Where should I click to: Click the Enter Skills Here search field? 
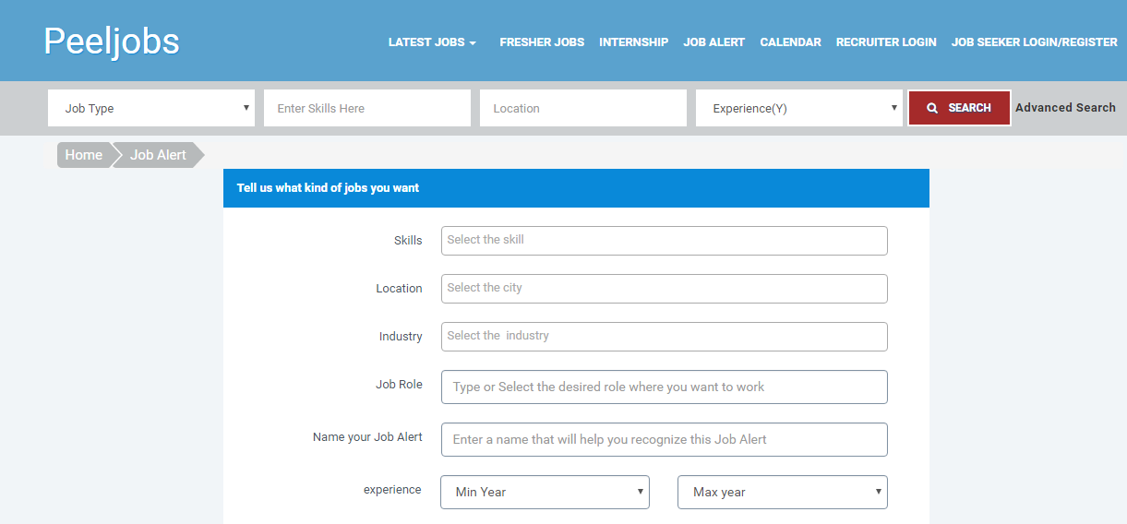pyautogui.click(x=367, y=108)
